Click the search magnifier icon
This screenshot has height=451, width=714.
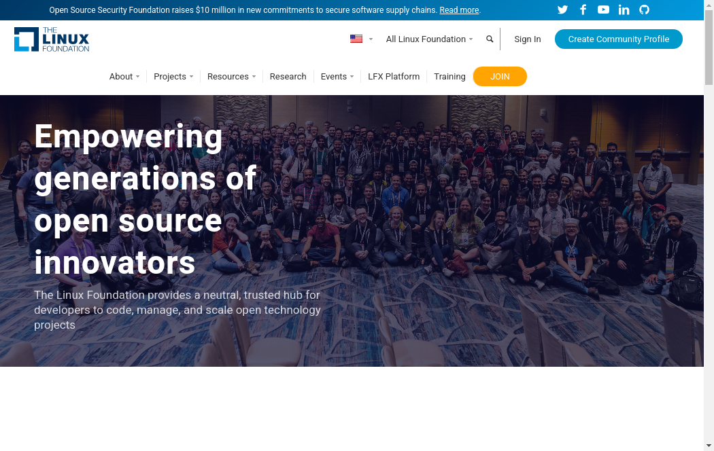(490, 39)
